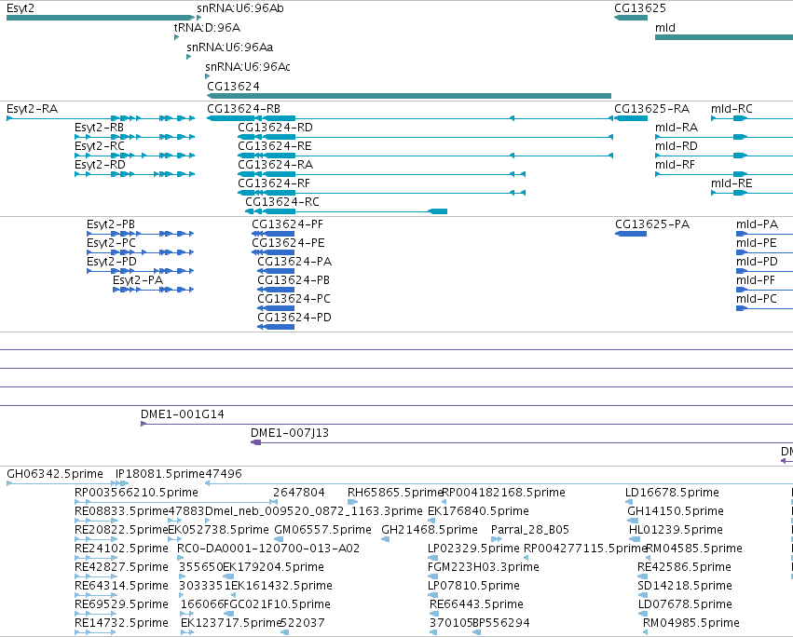Select the CG13624-PF protein feature
Image resolution: width=793 pixels, height=637 pixels.
click(273, 234)
